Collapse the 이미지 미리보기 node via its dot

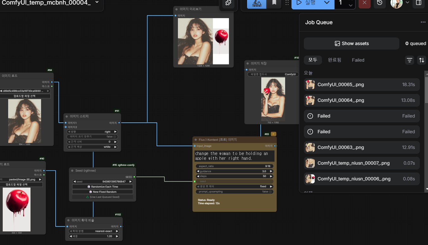[x=176, y=9]
